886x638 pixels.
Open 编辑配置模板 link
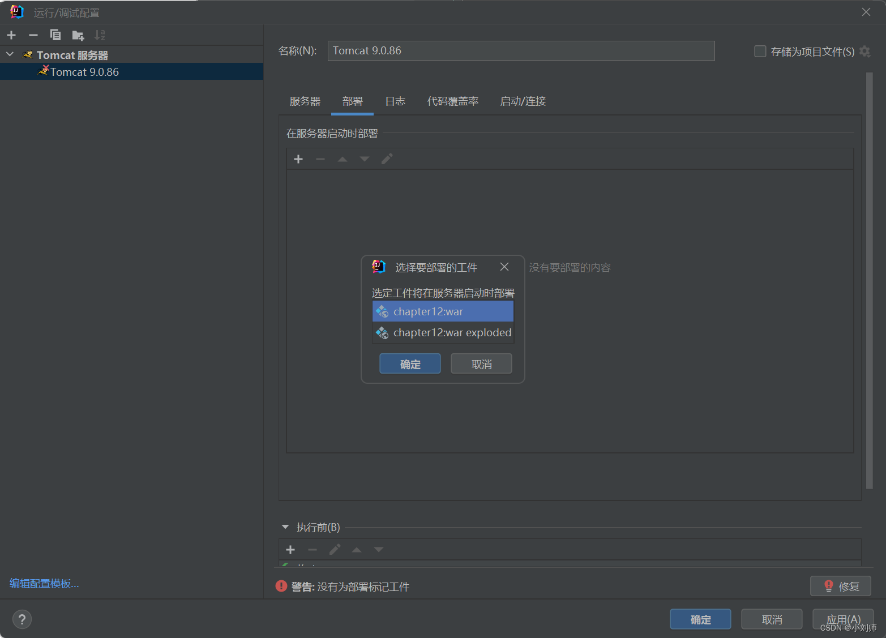point(44,583)
